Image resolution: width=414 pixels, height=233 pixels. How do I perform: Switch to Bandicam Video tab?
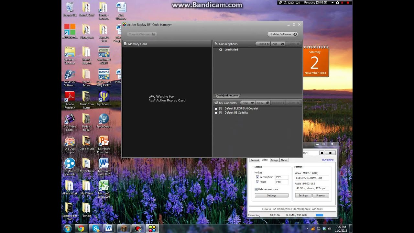coord(265,160)
